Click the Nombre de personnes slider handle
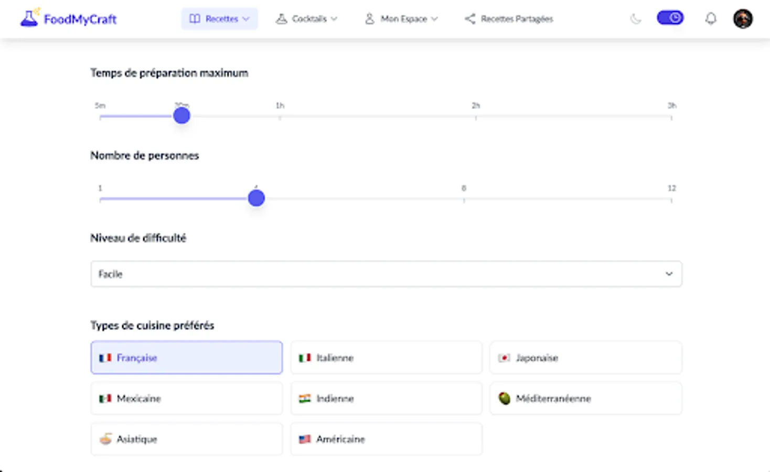The image size is (770, 472). pyautogui.click(x=256, y=198)
